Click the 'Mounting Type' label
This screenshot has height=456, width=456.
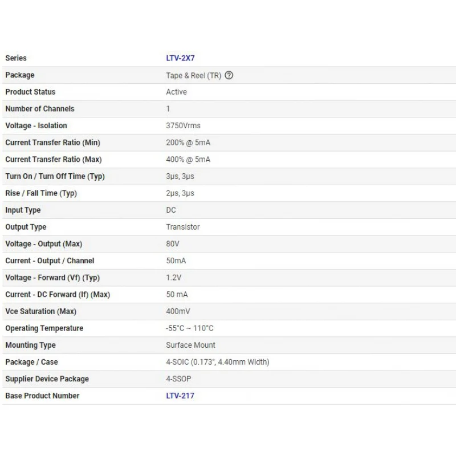pyautogui.click(x=30, y=345)
